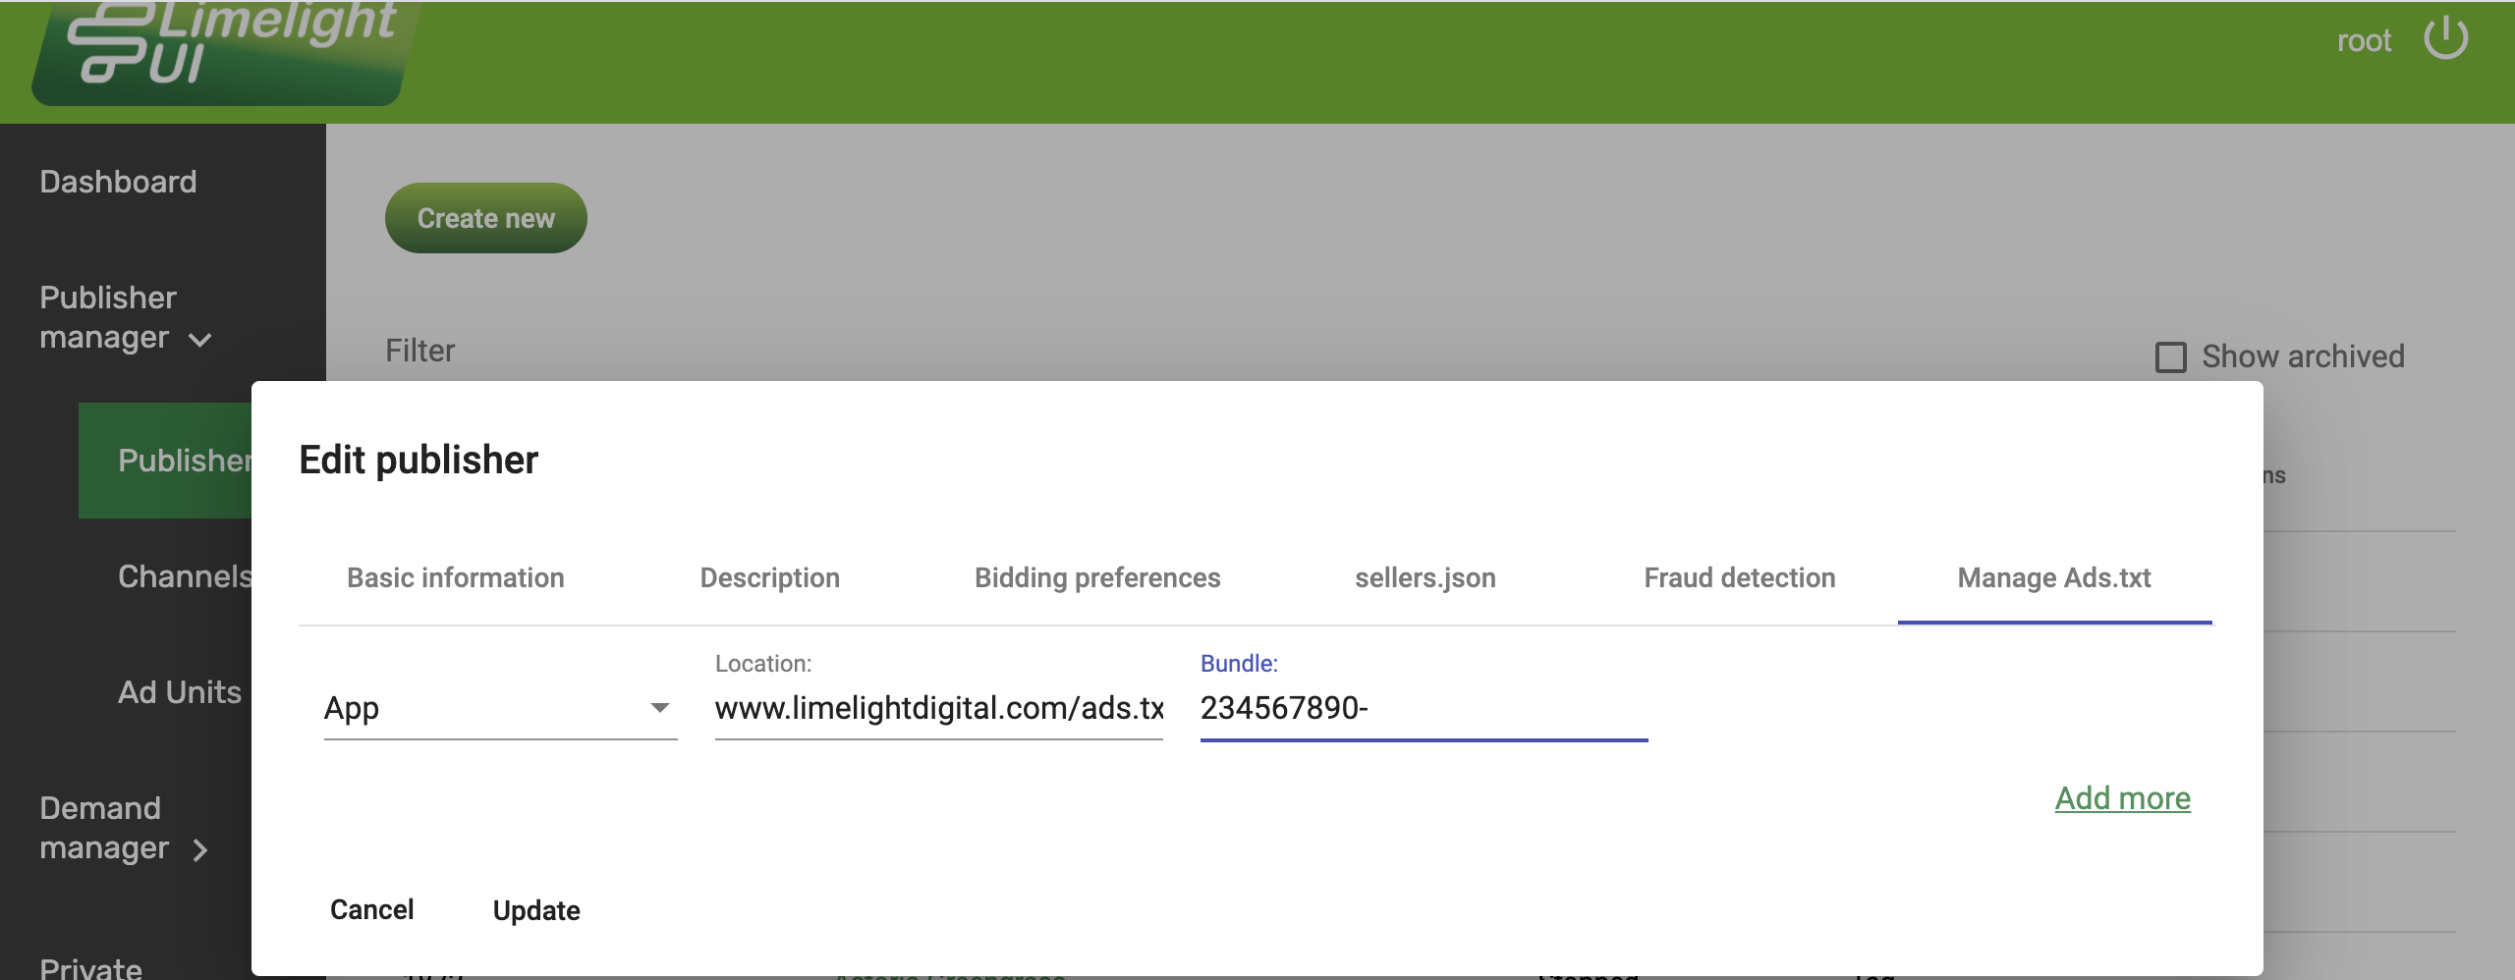Toggle the Show archived checkbox
Image resolution: width=2515 pixels, height=980 pixels.
coord(2170,356)
